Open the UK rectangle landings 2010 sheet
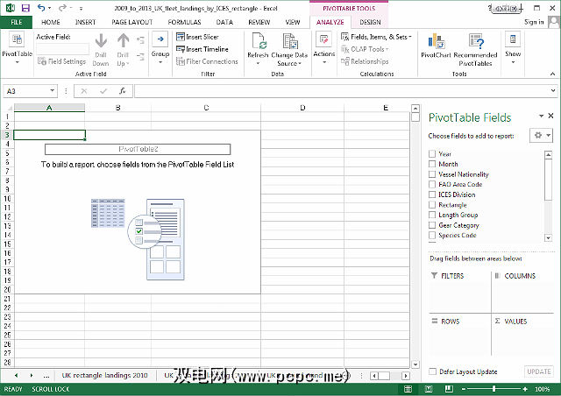The image size is (561, 396). click(x=105, y=375)
